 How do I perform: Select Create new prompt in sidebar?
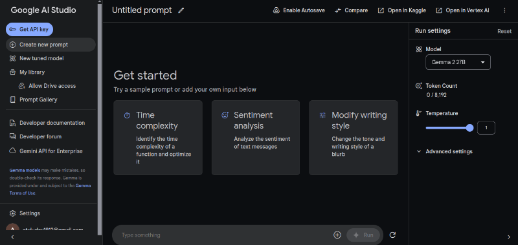[x=51, y=45]
